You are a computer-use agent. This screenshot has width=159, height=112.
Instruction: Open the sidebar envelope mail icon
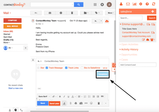(x=128, y=4)
